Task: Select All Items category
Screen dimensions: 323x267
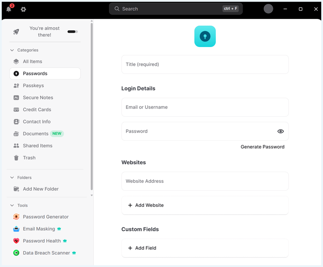Action: click(45, 61)
